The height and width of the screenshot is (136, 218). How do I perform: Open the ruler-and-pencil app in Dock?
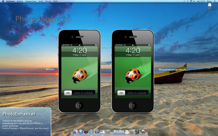pos(102,132)
